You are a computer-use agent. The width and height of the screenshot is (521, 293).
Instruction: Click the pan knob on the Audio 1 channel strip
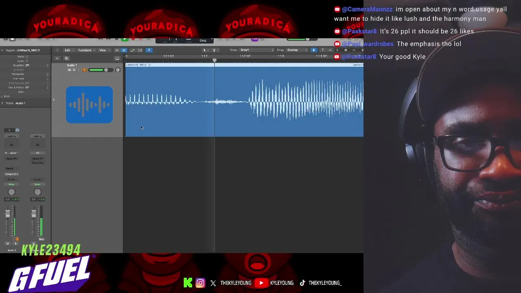[11, 192]
